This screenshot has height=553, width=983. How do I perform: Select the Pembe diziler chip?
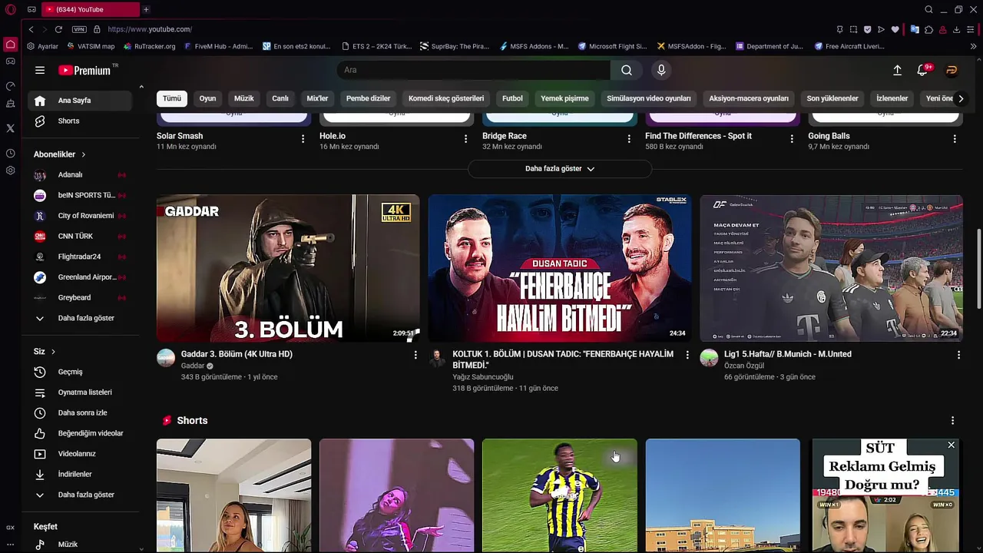tap(368, 98)
